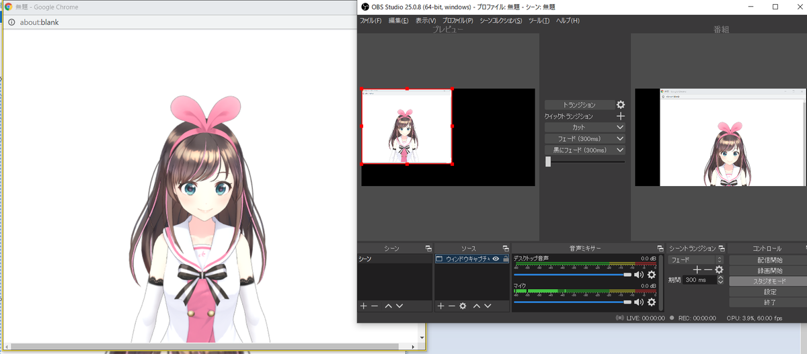Open the 編集(E) menu

pyautogui.click(x=397, y=21)
